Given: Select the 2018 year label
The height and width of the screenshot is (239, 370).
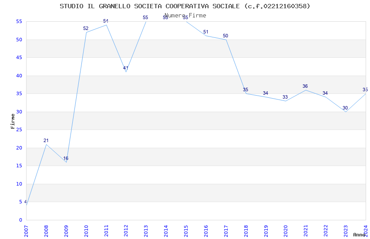Looking at the screenshot, I should click(x=246, y=231).
